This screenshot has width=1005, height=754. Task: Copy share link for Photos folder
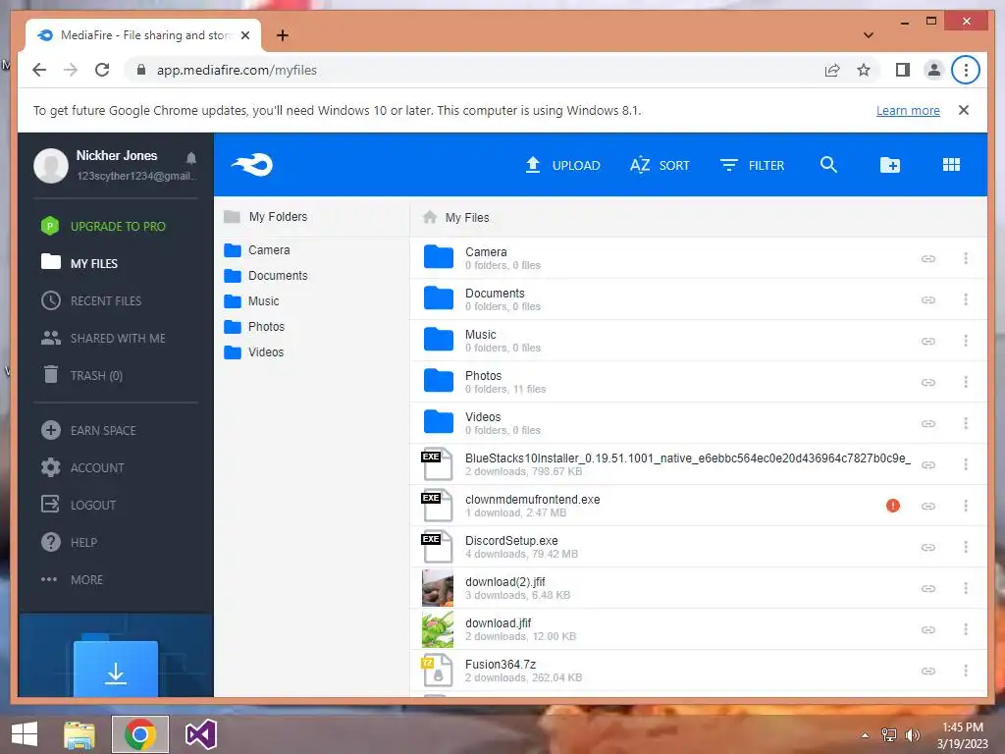tap(928, 382)
